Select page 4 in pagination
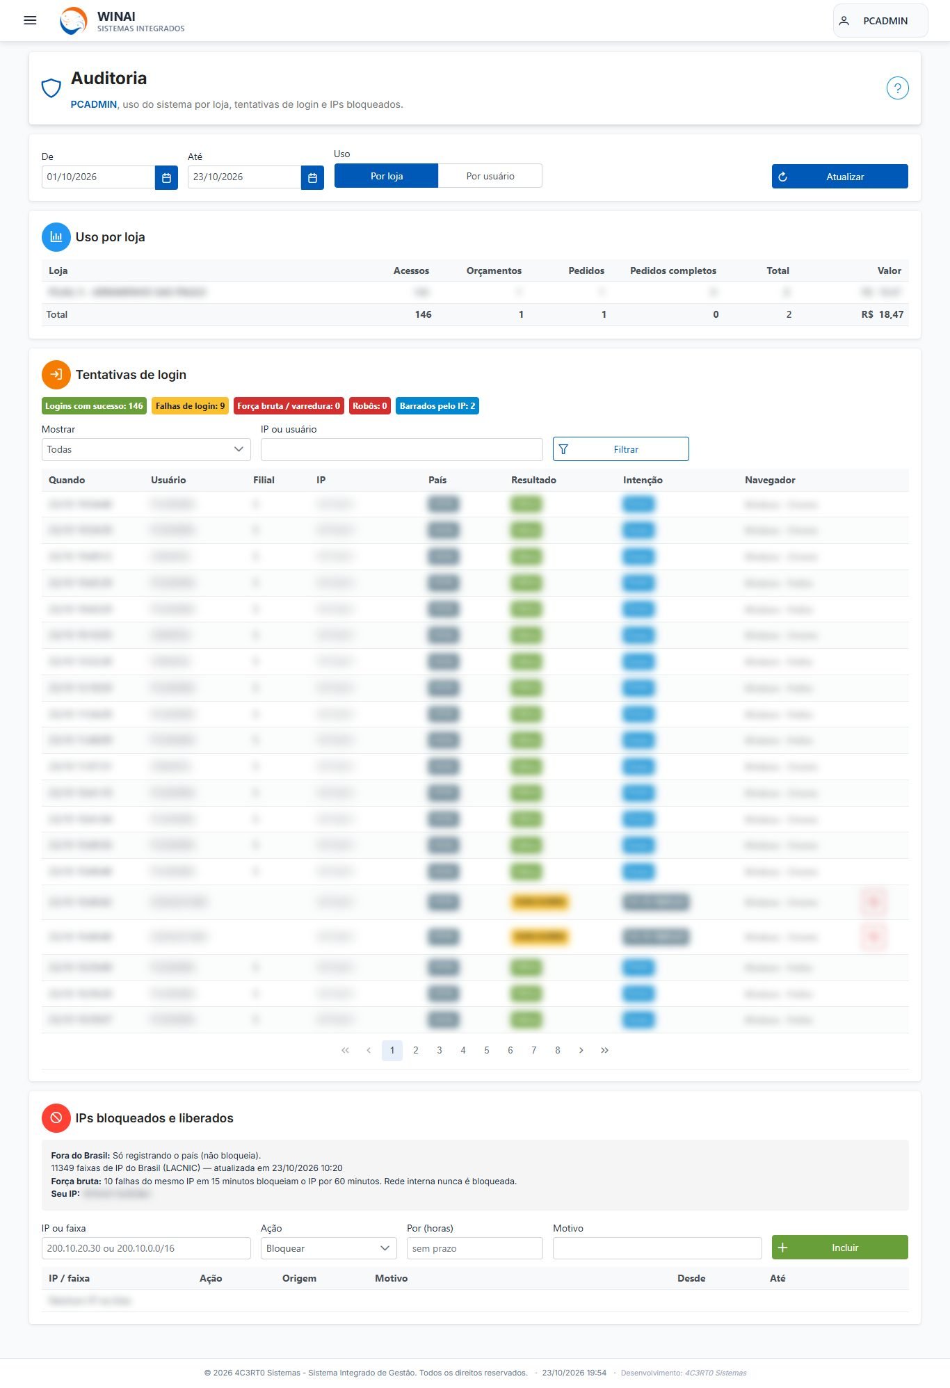The height and width of the screenshot is (1388, 950). (463, 1050)
